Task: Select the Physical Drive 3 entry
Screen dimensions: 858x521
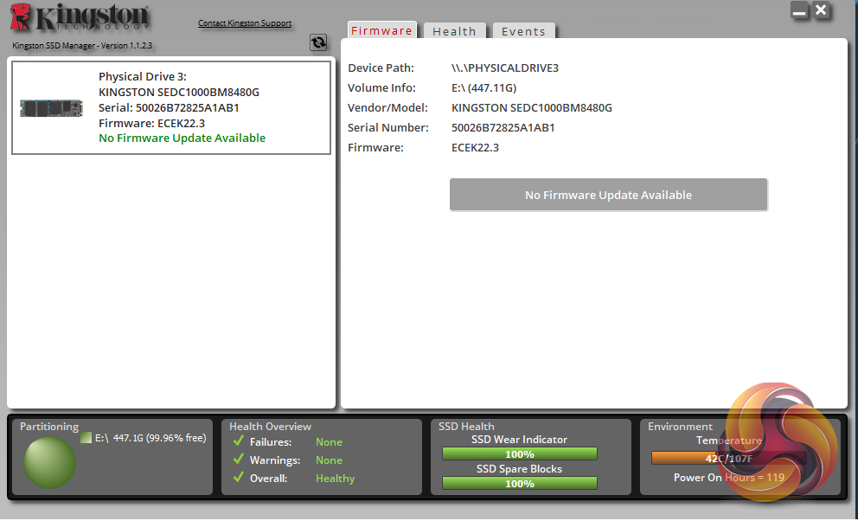Action: [171, 107]
